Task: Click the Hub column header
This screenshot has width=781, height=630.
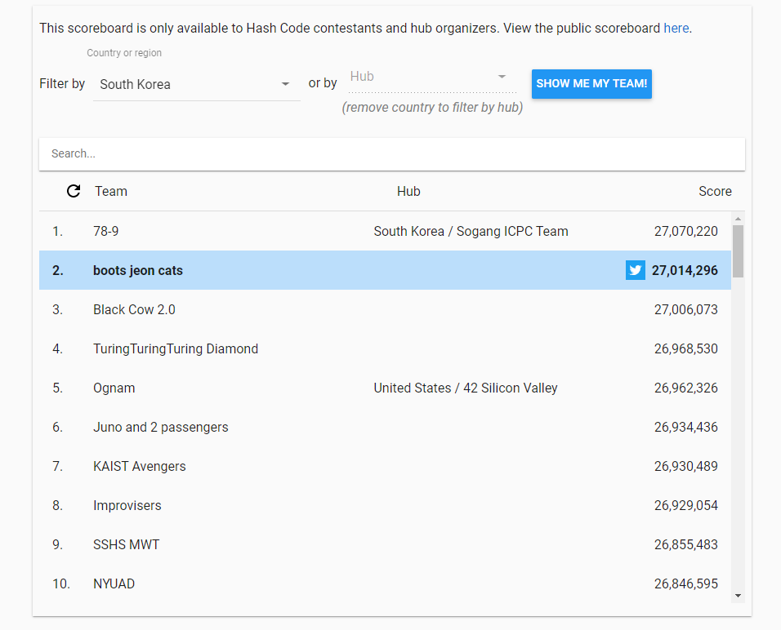Action: [x=408, y=191]
